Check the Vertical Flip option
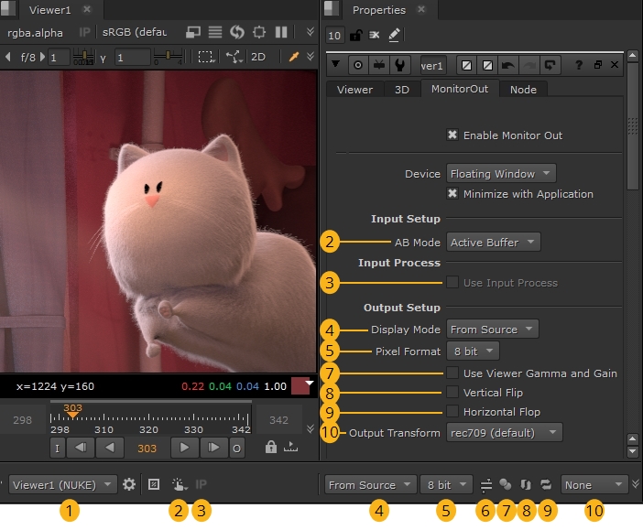This screenshot has height=530, width=643. pyautogui.click(x=452, y=393)
